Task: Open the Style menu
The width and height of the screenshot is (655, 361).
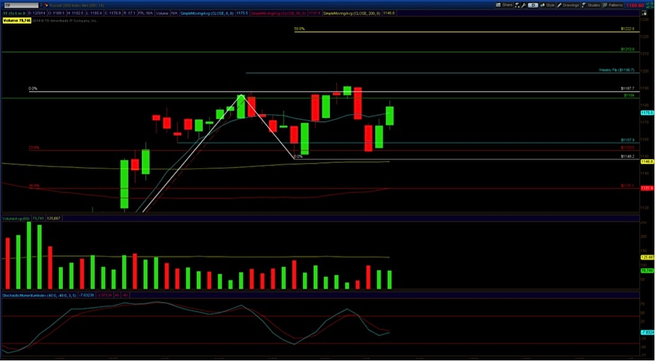Action: coord(548,5)
